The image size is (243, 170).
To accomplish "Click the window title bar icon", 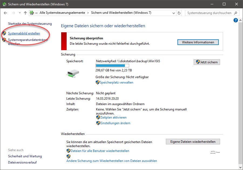I will 4,4.
